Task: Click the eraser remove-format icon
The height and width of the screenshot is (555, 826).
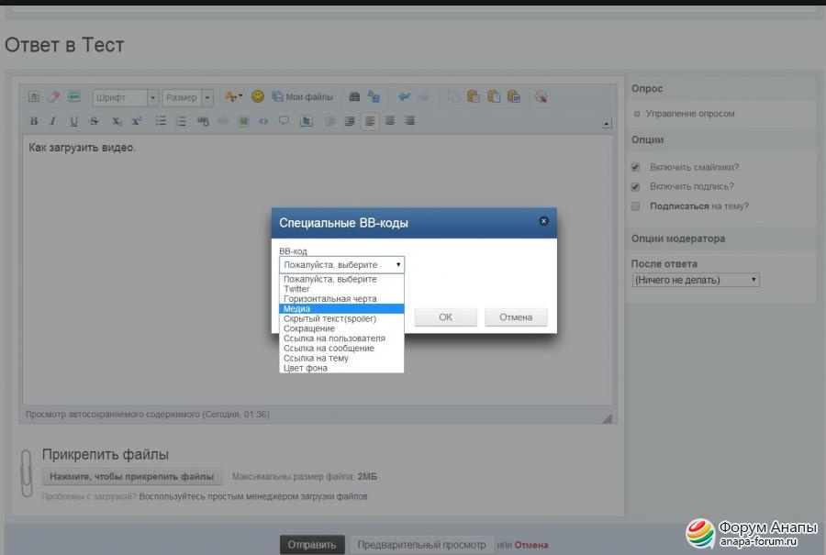Action: pyautogui.click(x=53, y=96)
